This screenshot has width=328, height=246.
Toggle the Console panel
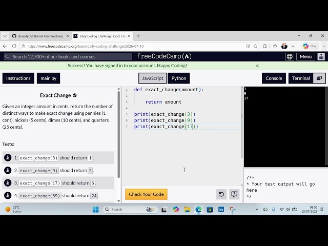(274, 78)
